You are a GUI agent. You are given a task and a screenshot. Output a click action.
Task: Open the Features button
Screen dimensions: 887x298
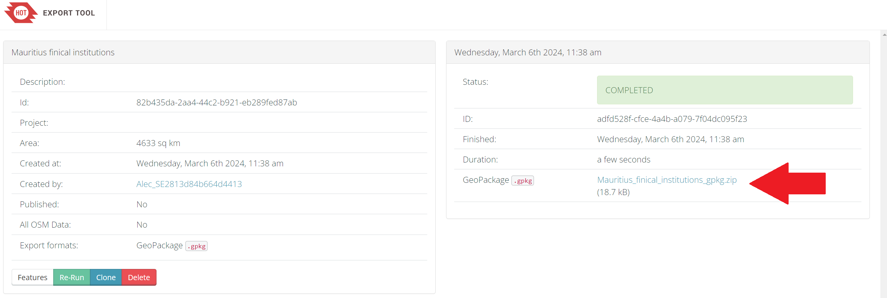[x=33, y=277]
